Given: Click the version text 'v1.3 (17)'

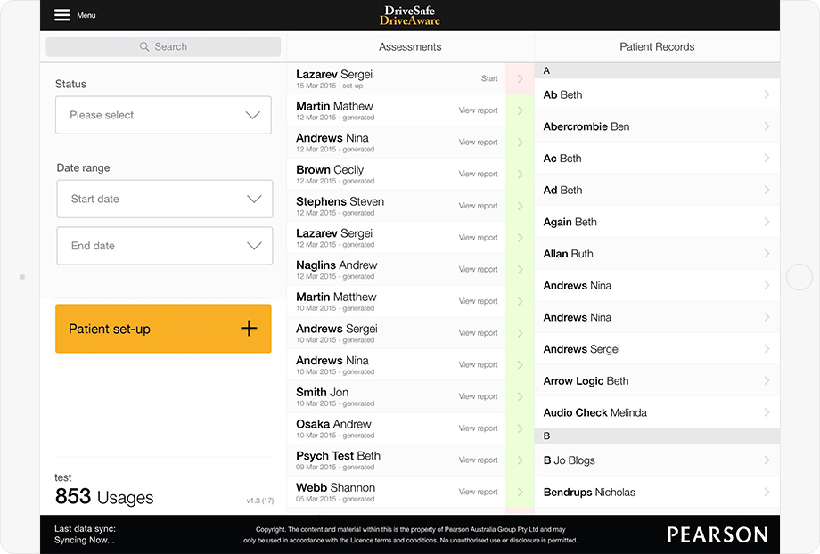Looking at the screenshot, I should [x=260, y=501].
